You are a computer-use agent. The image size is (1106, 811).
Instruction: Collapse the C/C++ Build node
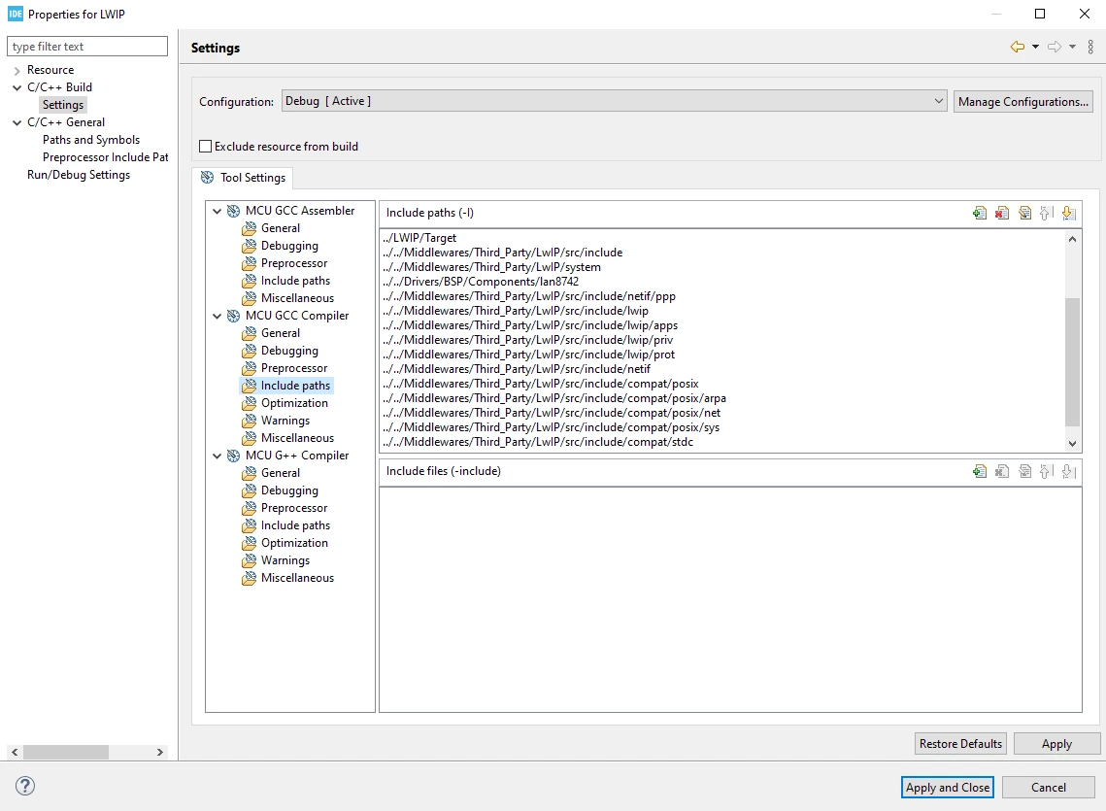(17, 87)
